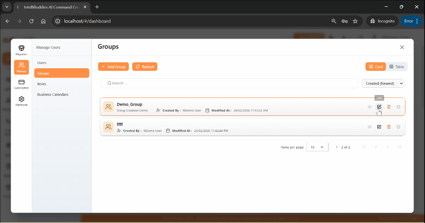The image size is (425, 223).
Task: Open the Created (Newest) sort dropdown
Action: pyautogui.click(x=382, y=84)
